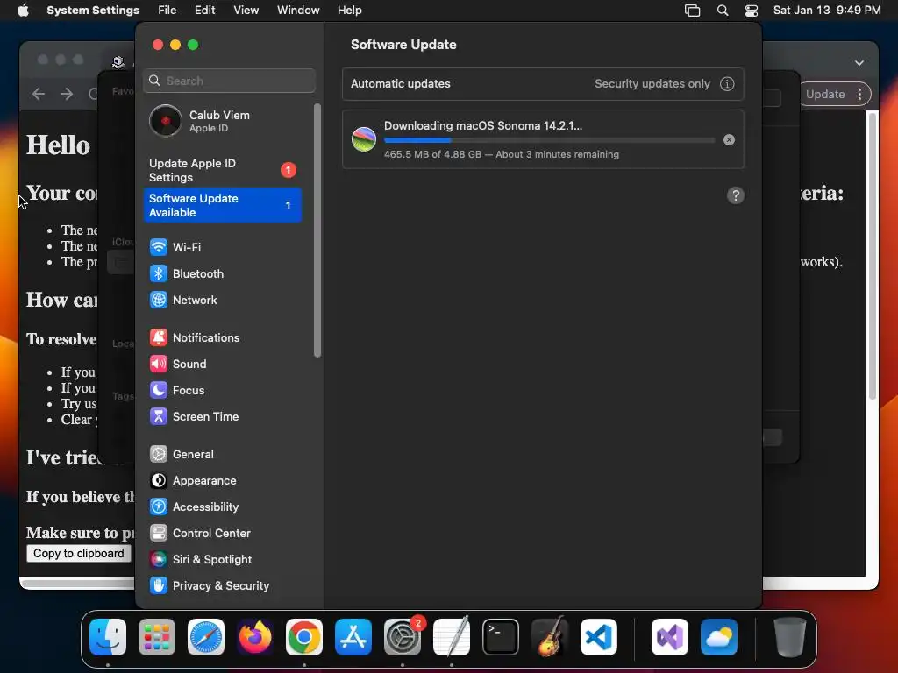Open Finder from the Dock
The width and height of the screenshot is (898, 673).
pyautogui.click(x=108, y=637)
